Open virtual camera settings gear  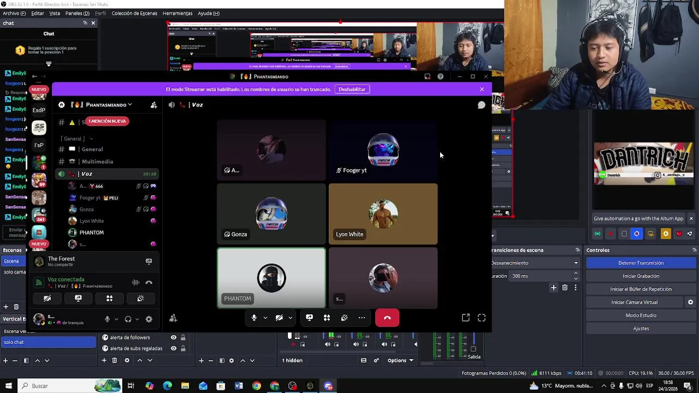690,302
